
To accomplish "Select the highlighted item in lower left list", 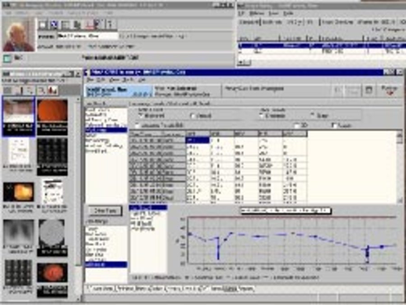I will pos(106,264).
